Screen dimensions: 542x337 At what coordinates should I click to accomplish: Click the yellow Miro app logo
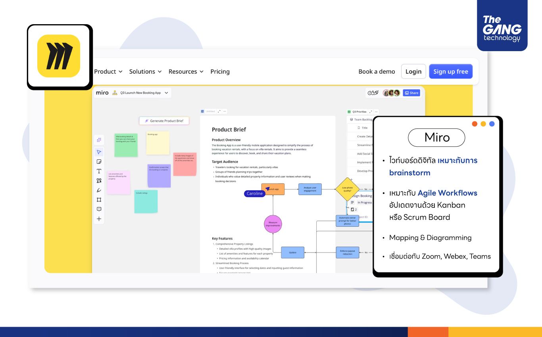[x=59, y=56]
